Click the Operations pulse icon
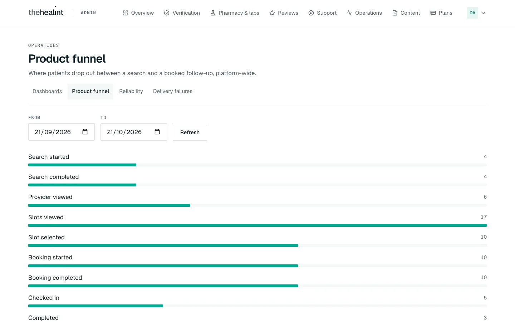Screen dimensions: 515x322 (x=349, y=13)
